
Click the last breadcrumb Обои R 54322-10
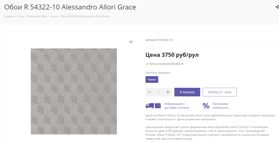pos(85,16)
